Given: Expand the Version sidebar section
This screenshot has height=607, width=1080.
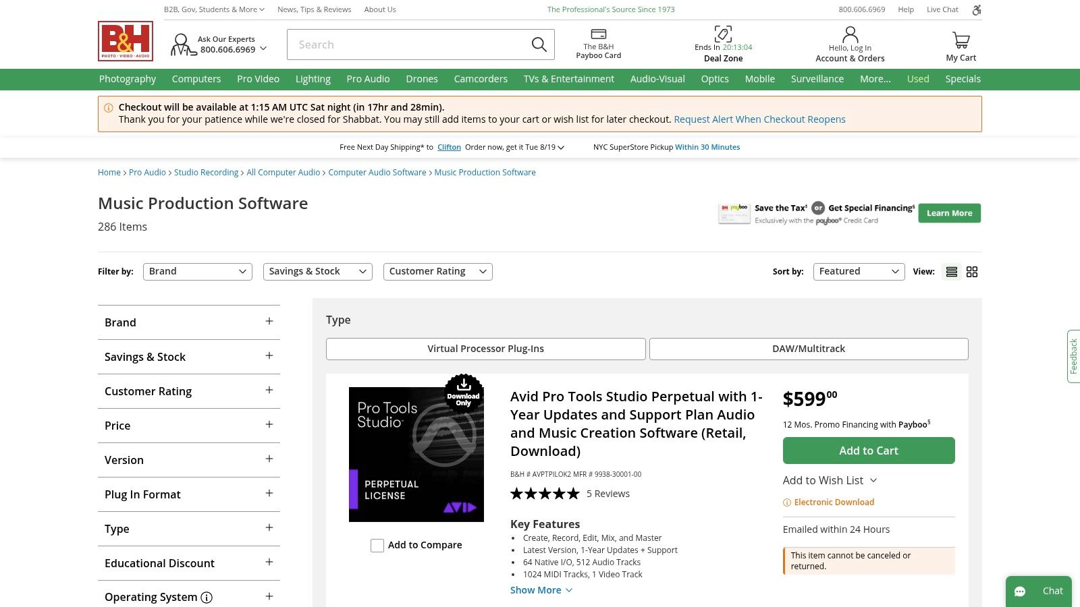Looking at the screenshot, I should (189, 460).
